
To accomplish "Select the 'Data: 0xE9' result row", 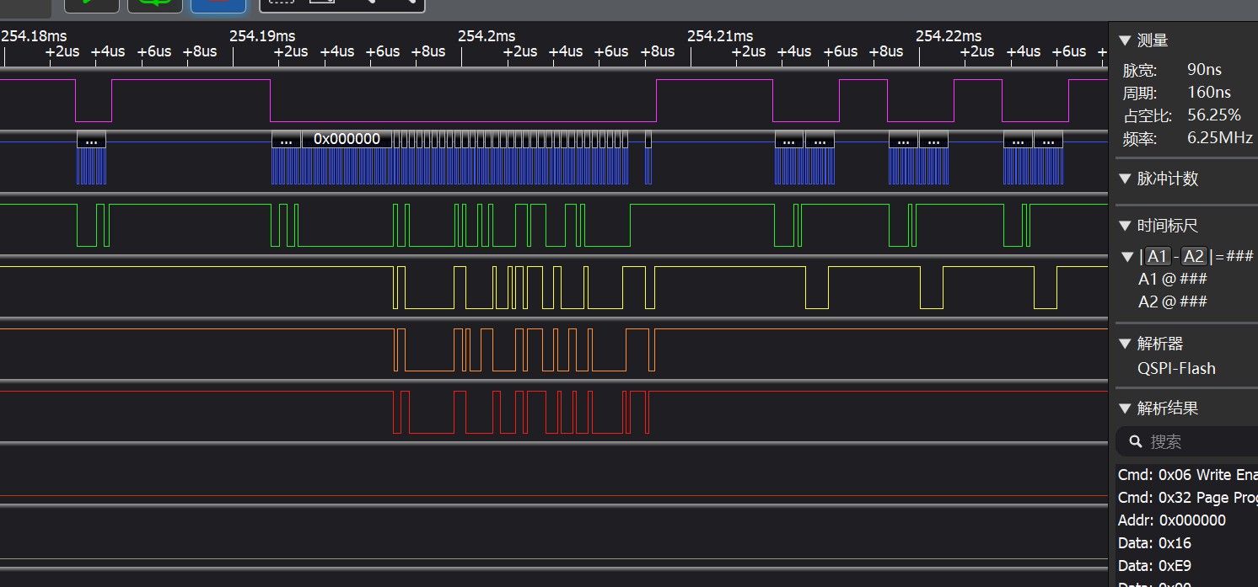I will (x=1154, y=566).
